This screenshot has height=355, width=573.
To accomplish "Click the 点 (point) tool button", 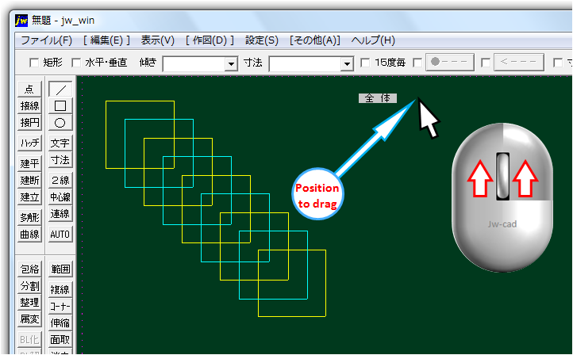I will 30,90.
